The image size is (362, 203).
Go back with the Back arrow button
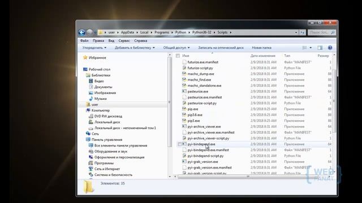[81, 33]
